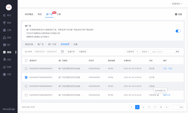
Task: Click the help icon next to 打款失败
Action: coord(158,95)
